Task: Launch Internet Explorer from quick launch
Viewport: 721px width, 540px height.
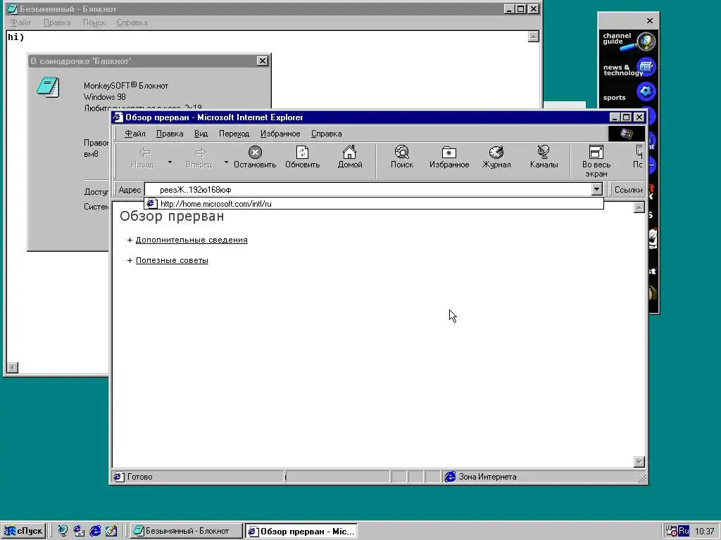Action: pos(95,531)
